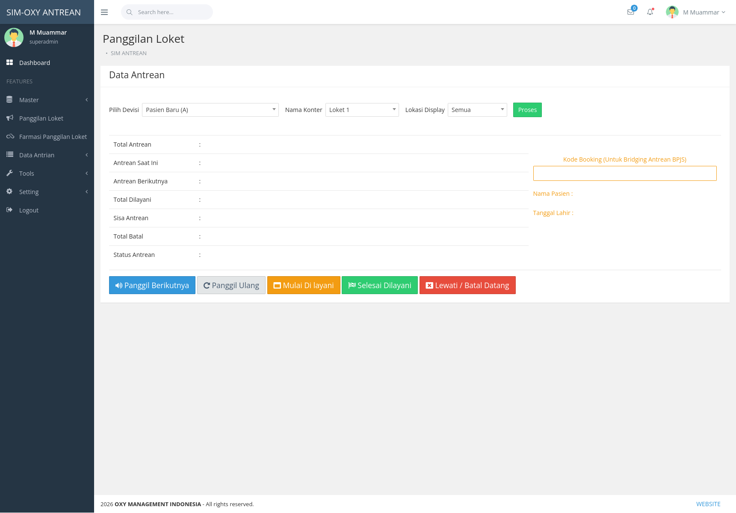Open the bell alerts icon
736x513 pixels.
coord(650,12)
